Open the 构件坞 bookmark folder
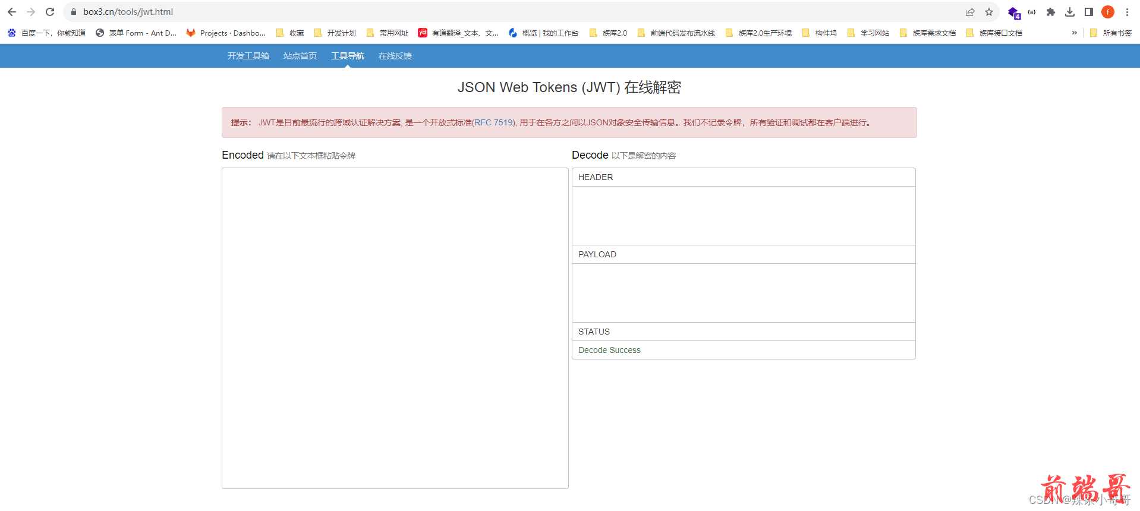Viewport: 1140px width, 511px height. 819,33
